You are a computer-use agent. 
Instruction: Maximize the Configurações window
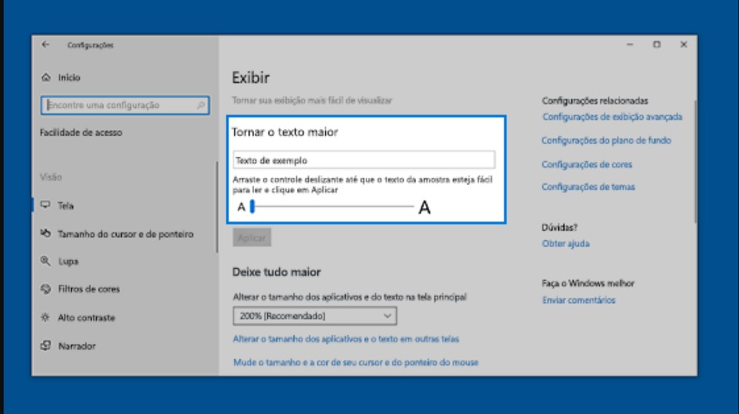[x=656, y=44]
